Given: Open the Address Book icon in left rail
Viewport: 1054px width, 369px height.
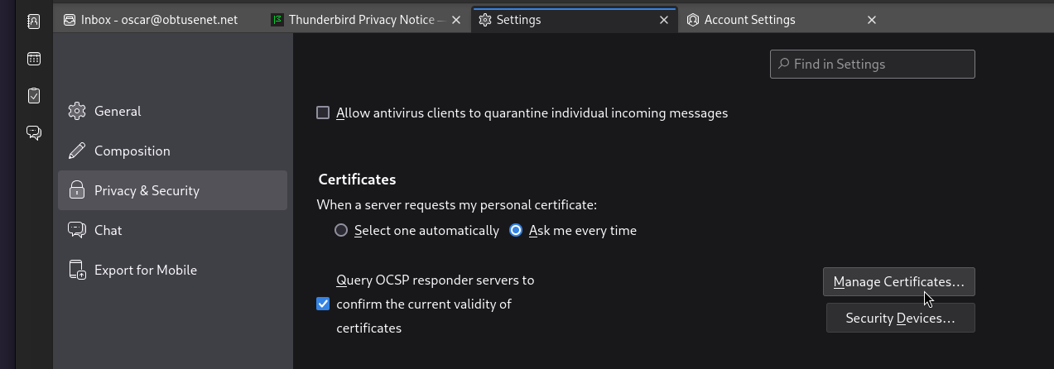Looking at the screenshot, I should [34, 22].
